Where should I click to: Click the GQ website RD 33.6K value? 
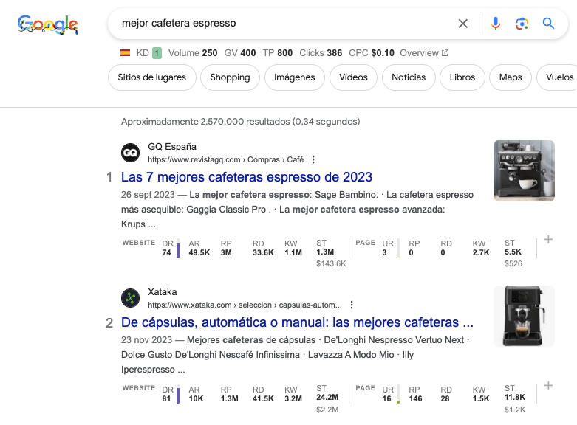click(x=263, y=252)
